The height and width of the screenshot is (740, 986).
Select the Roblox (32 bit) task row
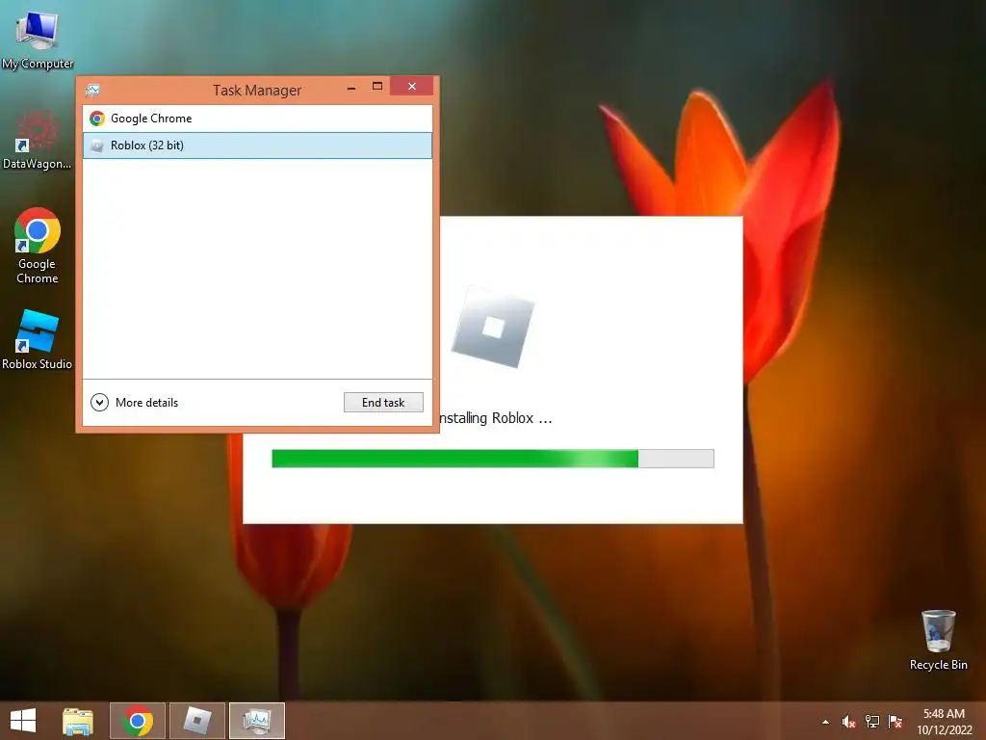257,145
